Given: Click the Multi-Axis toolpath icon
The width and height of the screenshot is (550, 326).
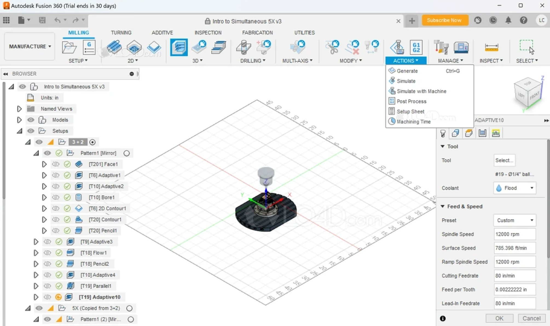Looking at the screenshot, I should pos(297,47).
